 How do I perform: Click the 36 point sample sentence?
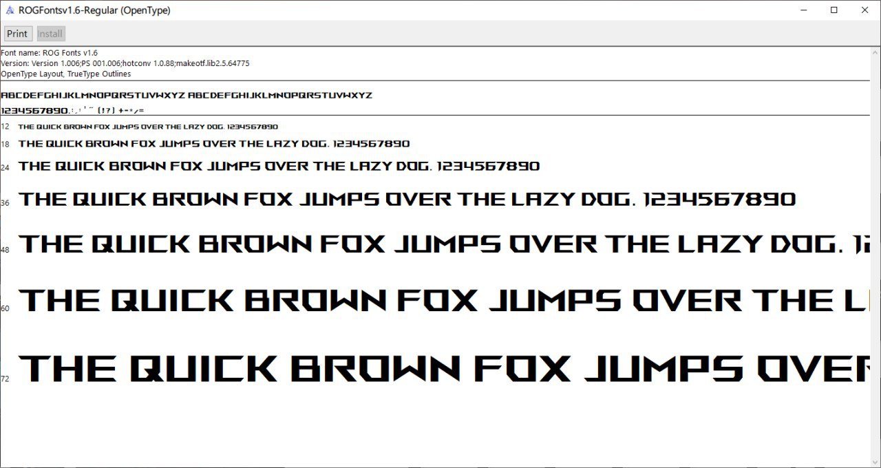coord(406,200)
